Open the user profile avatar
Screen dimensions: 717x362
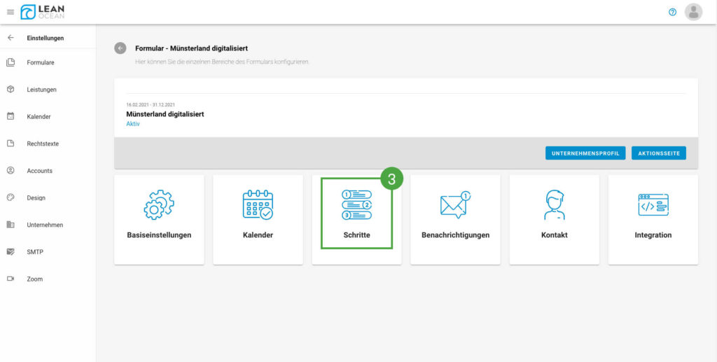coord(693,12)
